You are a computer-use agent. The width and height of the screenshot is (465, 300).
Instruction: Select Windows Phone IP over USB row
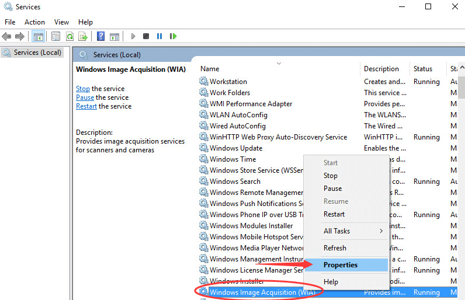tap(251, 214)
